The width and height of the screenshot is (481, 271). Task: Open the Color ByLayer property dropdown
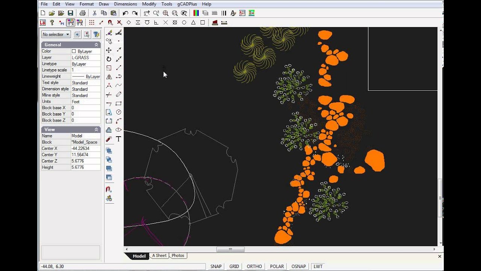pyautogui.click(x=86, y=51)
